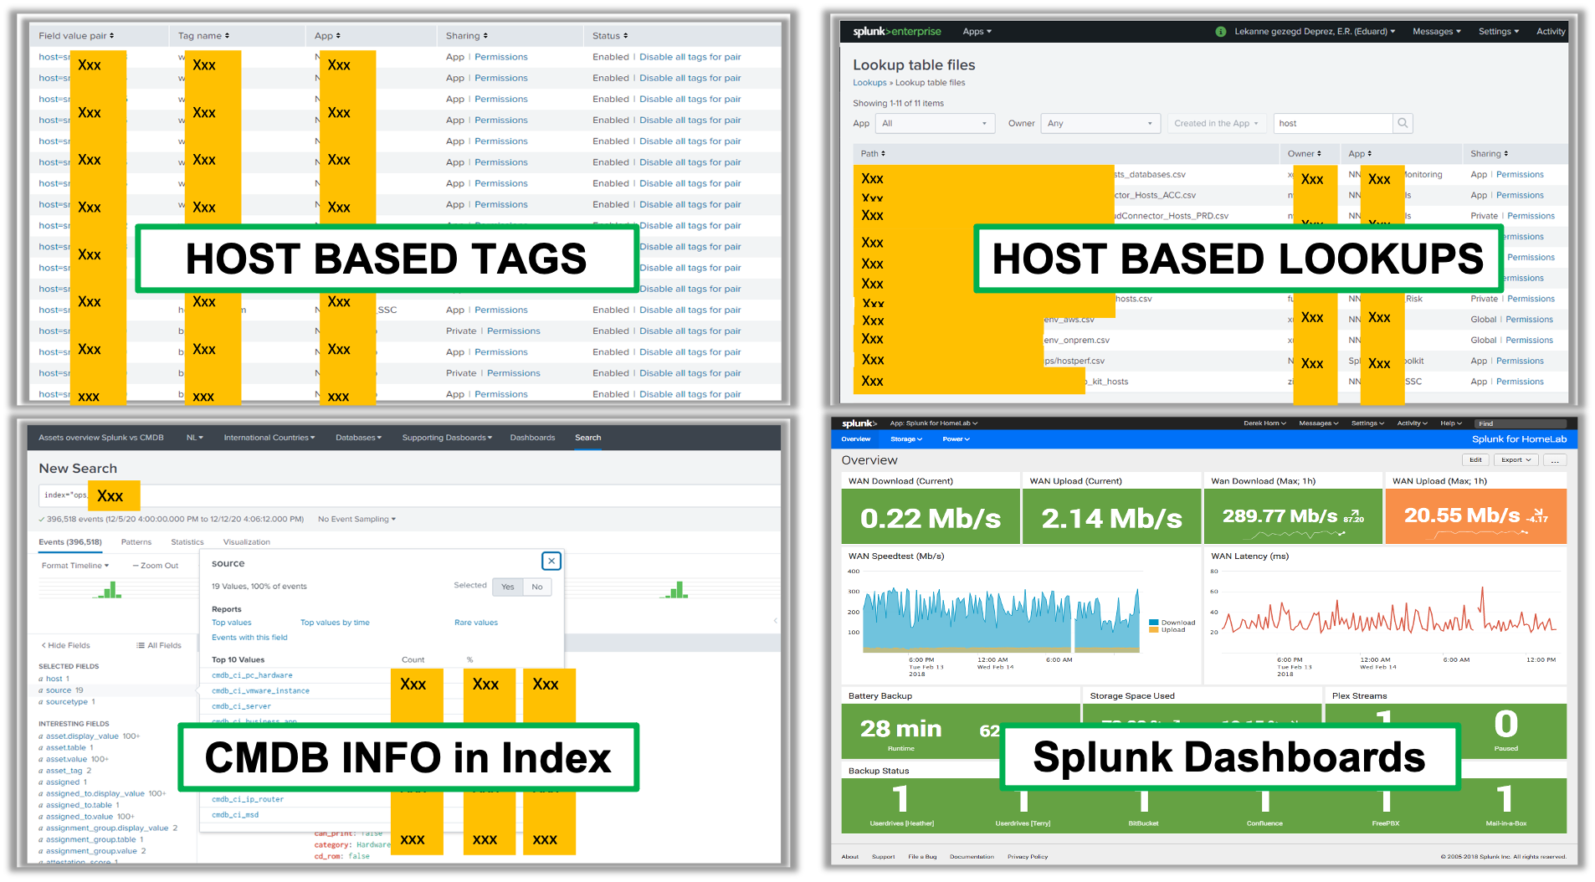
Task: Open Dashboards in the Assets overview nav
Action: (532, 438)
